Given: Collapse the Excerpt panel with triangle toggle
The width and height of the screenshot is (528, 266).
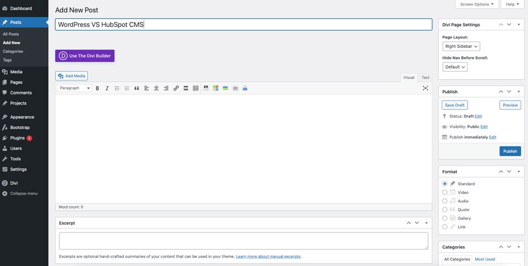Looking at the screenshot, I should [x=426, y=223].
